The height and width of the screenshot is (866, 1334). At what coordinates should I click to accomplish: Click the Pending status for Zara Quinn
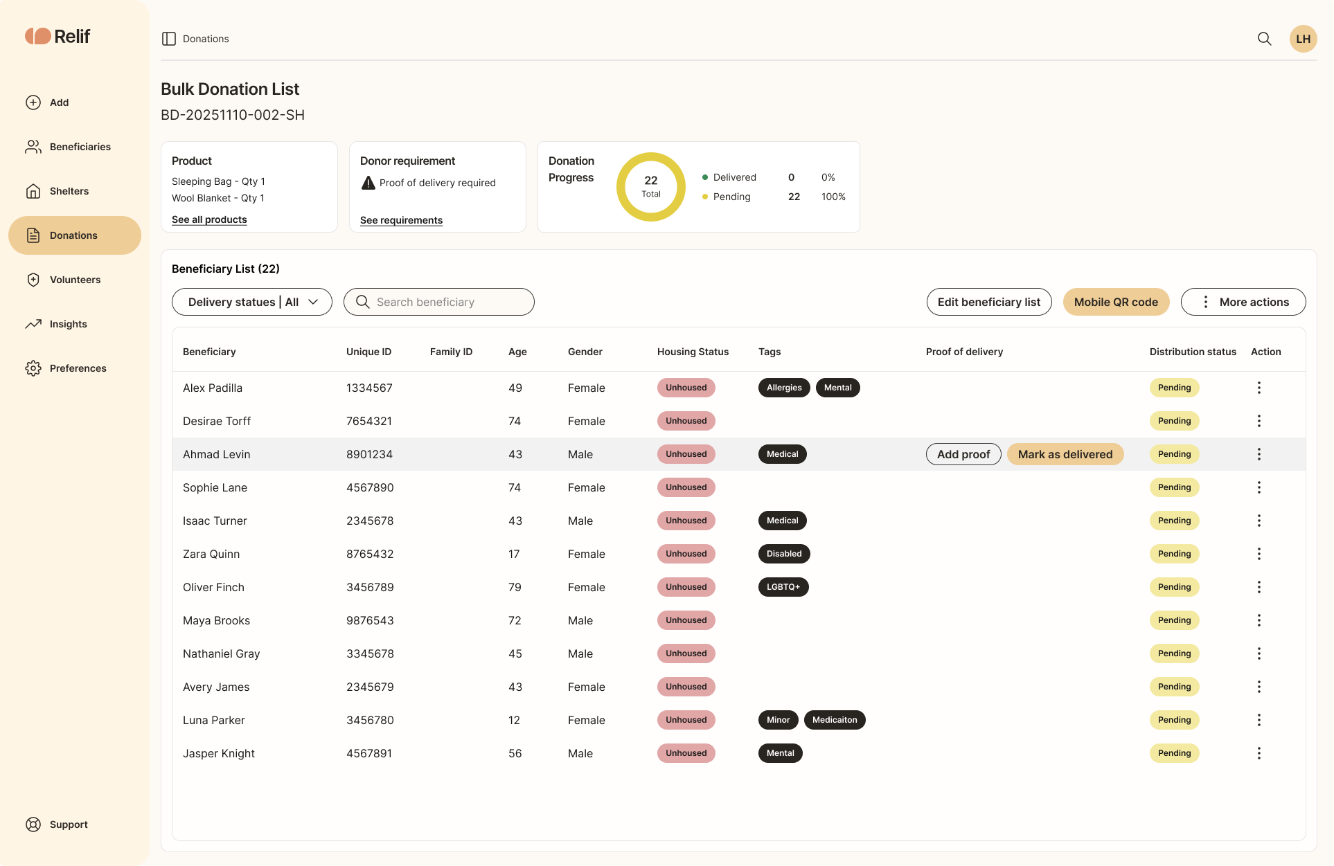pyautogui.click(x=1175, y=554)
